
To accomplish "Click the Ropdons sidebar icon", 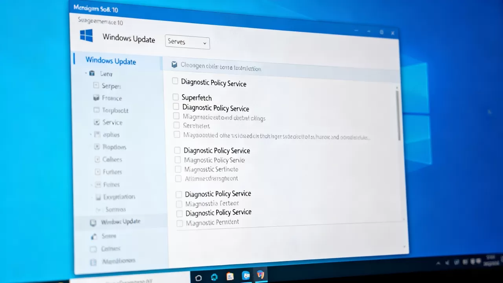I will click(97, 147).
